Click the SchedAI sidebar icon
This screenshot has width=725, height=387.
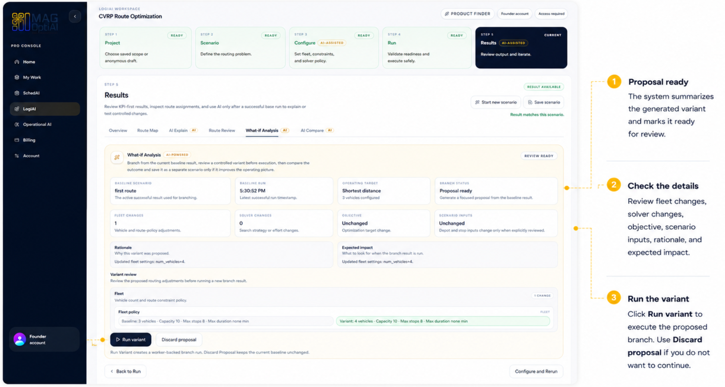tap(17, 93)
